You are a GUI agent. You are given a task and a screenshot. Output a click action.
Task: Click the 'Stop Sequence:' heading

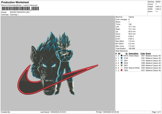[122, 51]
